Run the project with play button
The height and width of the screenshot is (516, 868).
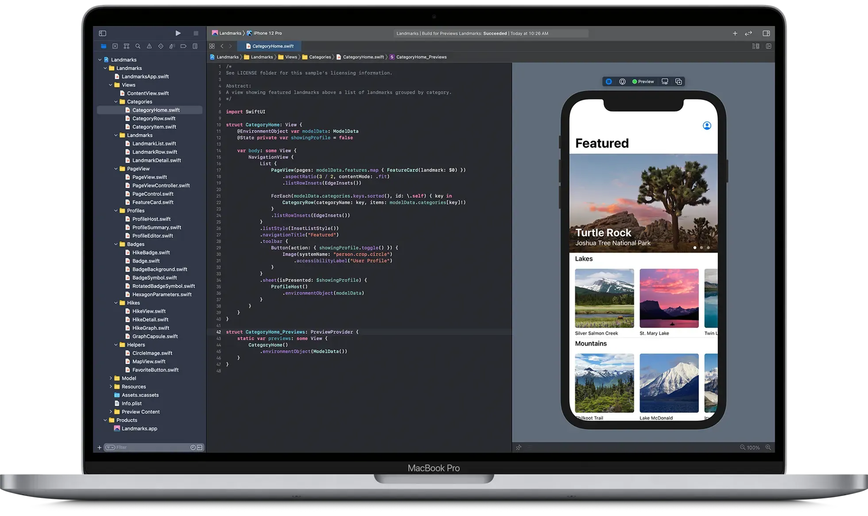178,33
